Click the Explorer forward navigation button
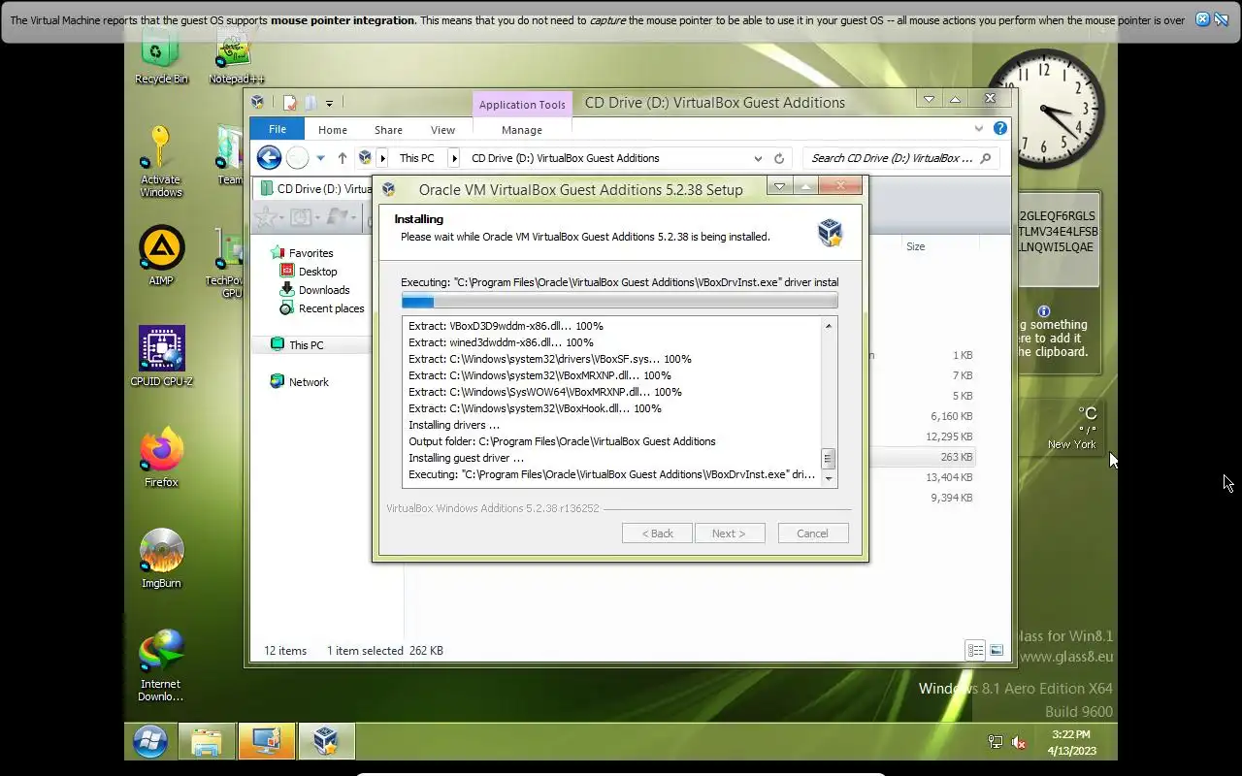This screenshot has width=1242, height=776. point(297,157)
